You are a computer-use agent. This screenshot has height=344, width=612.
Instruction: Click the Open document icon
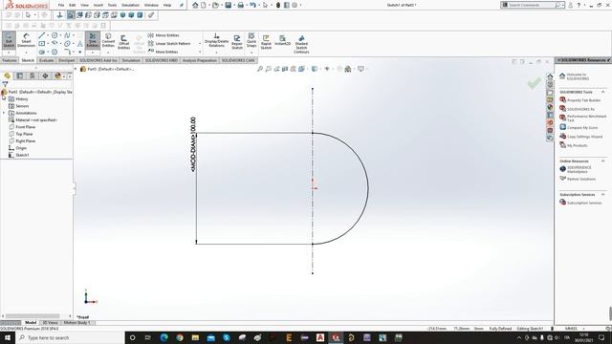click(x=215, y=5)
